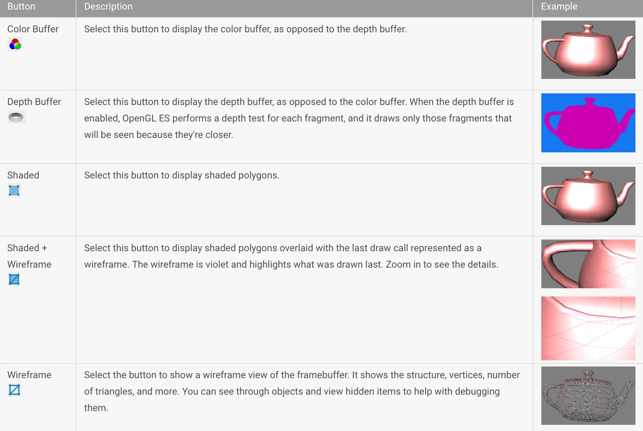Click the Shaded filled-square icon
Image resolution: width=643 pixels, height=431 pixels.
[x=14, y=190]
